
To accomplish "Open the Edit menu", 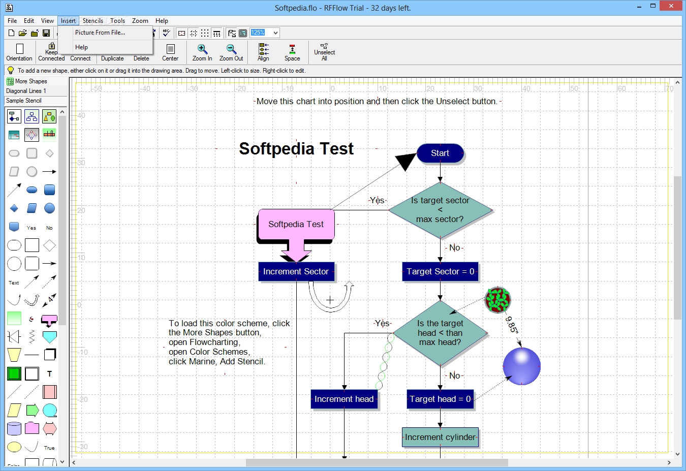I will 29,21.
